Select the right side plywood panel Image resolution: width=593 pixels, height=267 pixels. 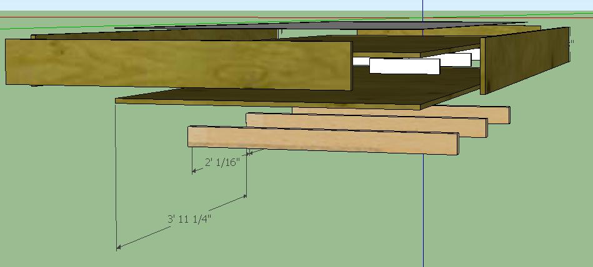pyautogui.click(x=525, y=60)
